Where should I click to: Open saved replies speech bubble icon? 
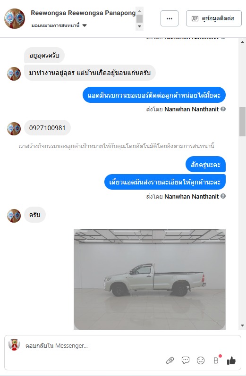click(x=185, y=360)
